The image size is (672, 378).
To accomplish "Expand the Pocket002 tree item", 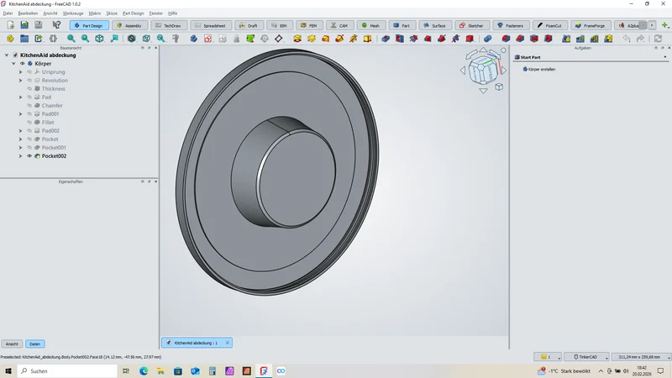I will point(20,156).
